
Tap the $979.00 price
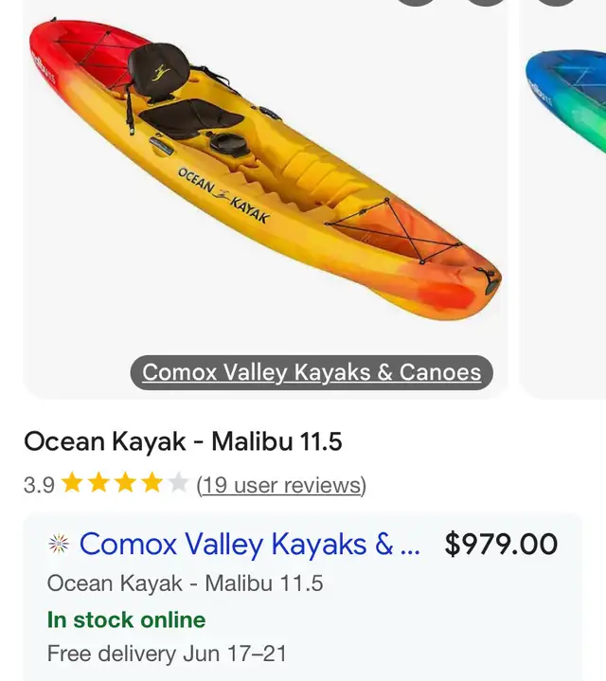tap(502, 544)
